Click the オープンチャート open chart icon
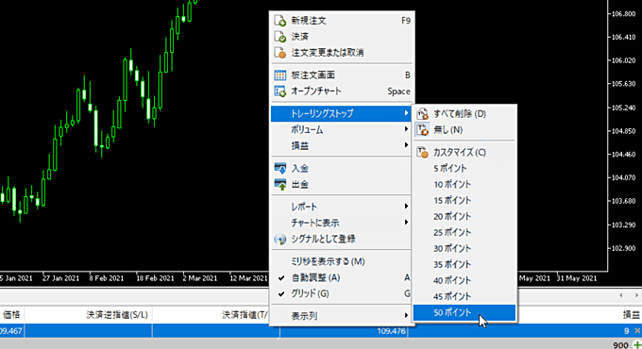This screenshot has width=642, height=349. tap(280, 91)
